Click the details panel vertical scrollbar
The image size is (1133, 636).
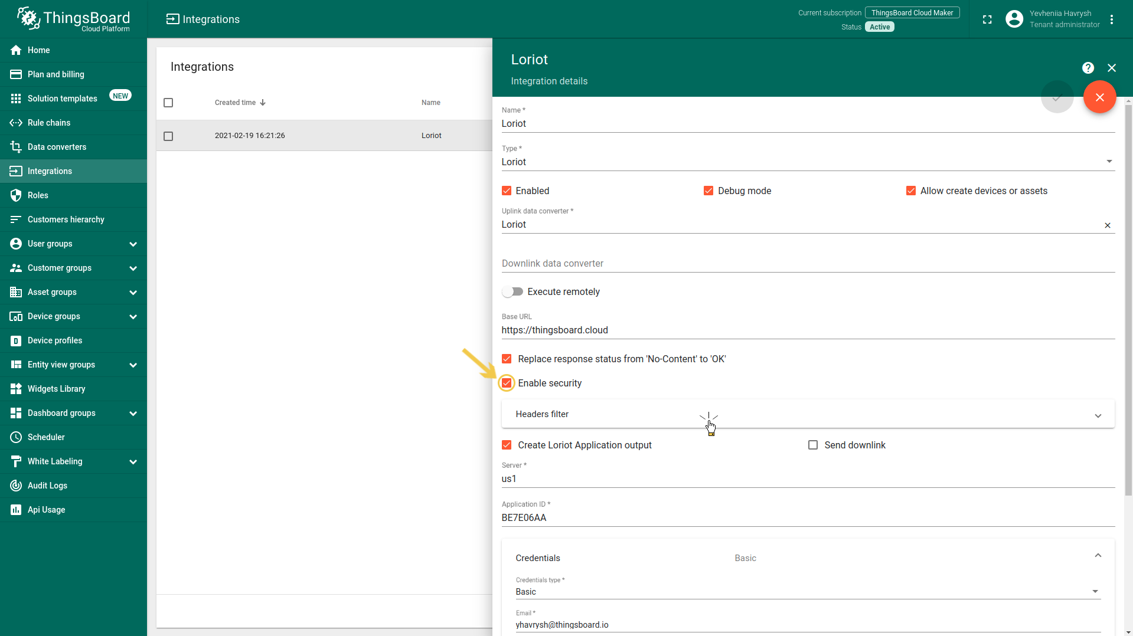click(x=1128, y=295)
